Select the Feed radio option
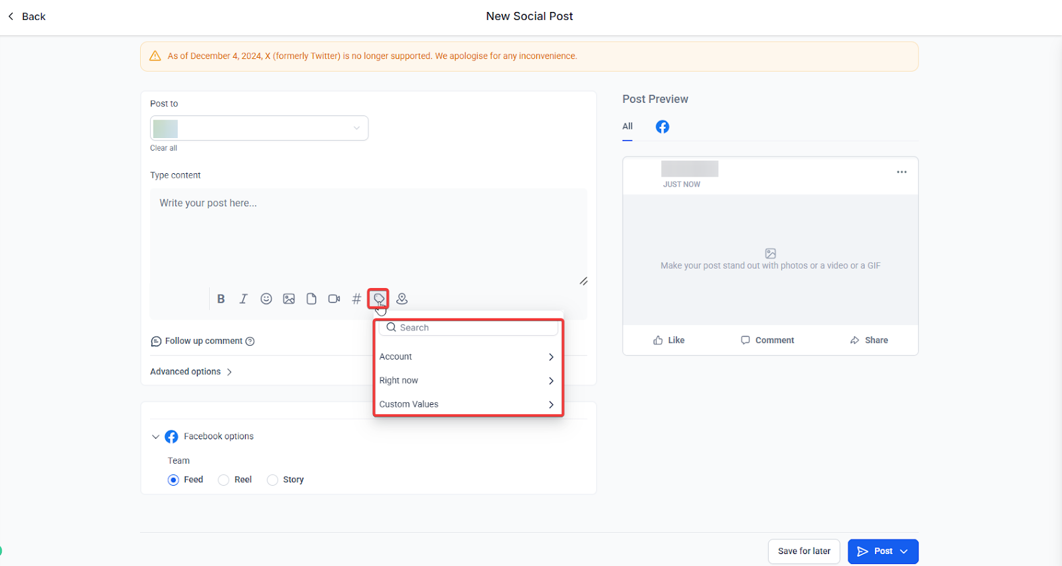Screen dimensions: 1062x566 click(x=173, y=480)
